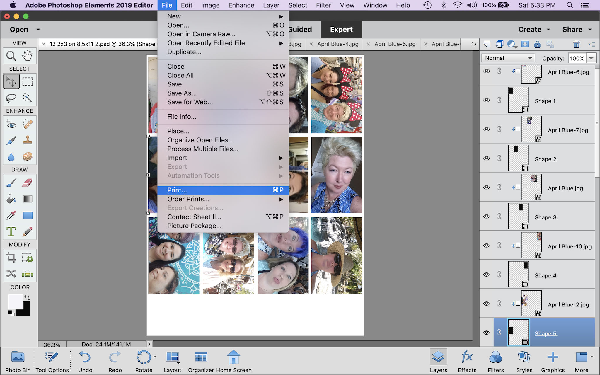Image resolution: width=600 pixels, height=375 pixels.
Task: Select the Lasso tool
Action: coord(11,98)
